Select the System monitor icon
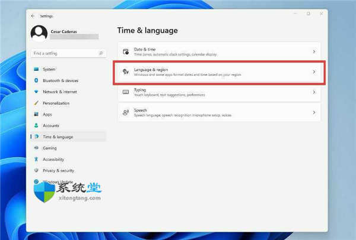Viewport: 356px width, 240px height. point(36,69)
